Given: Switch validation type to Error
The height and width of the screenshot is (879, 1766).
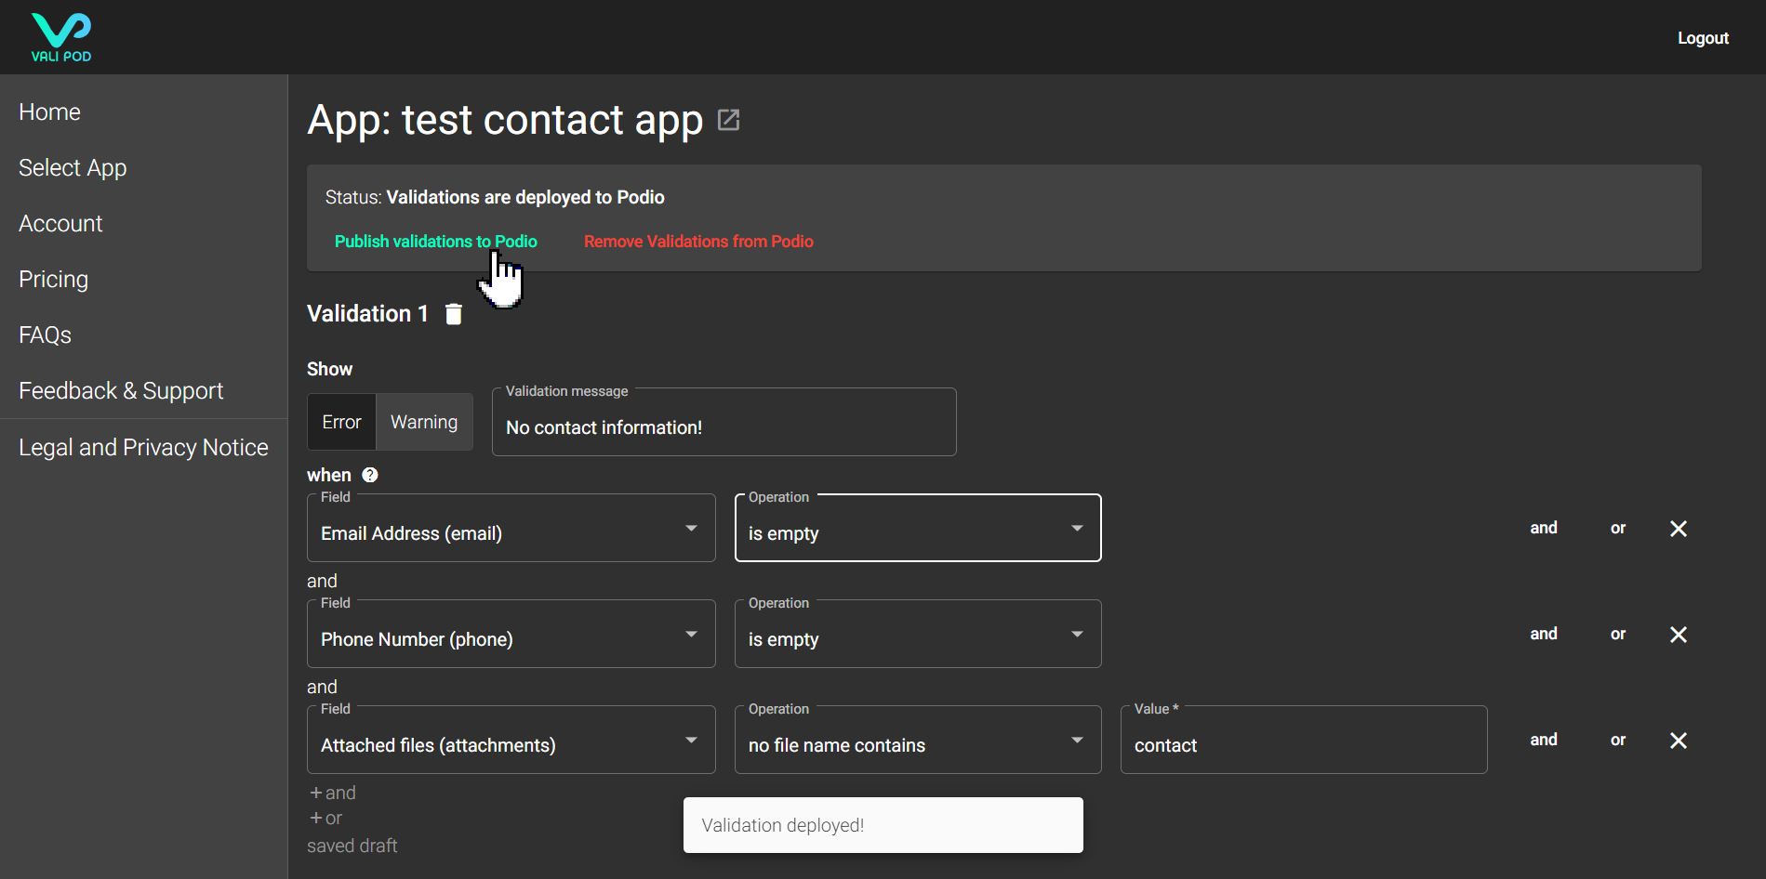Looking at the screenshot, I should point(341,422).
